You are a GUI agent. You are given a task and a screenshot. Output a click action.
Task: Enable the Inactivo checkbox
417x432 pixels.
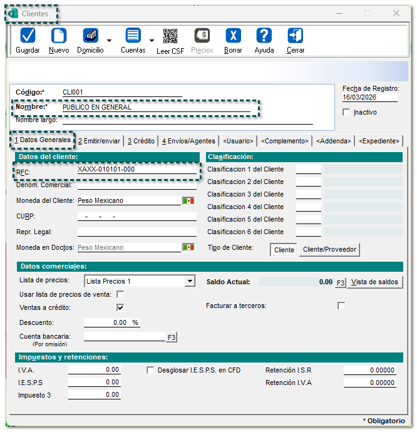tap(346, 113)
